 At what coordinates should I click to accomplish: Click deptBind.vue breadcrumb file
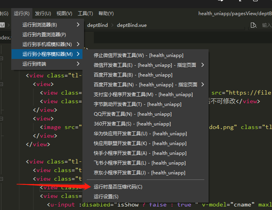click(x=132, y=25)
